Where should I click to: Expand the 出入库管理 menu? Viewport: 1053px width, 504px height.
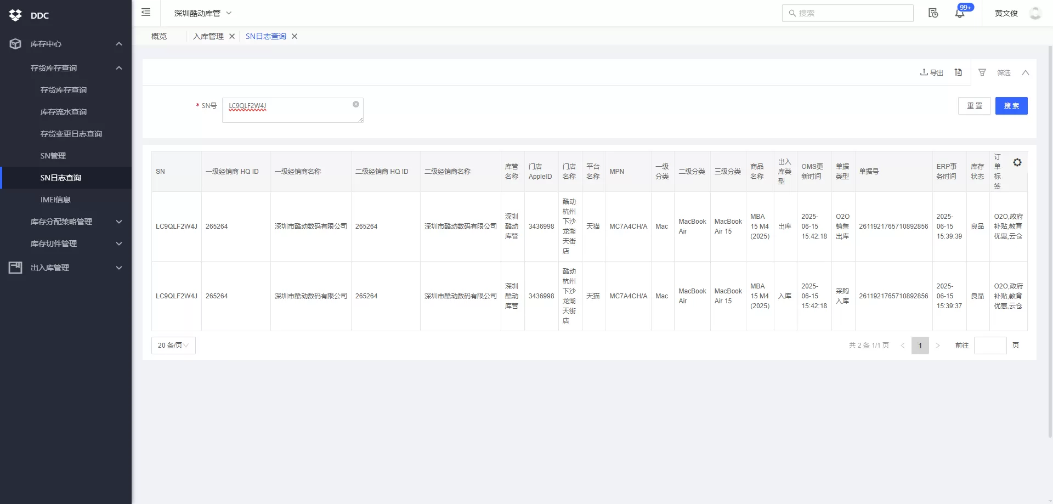coord(65,268)
